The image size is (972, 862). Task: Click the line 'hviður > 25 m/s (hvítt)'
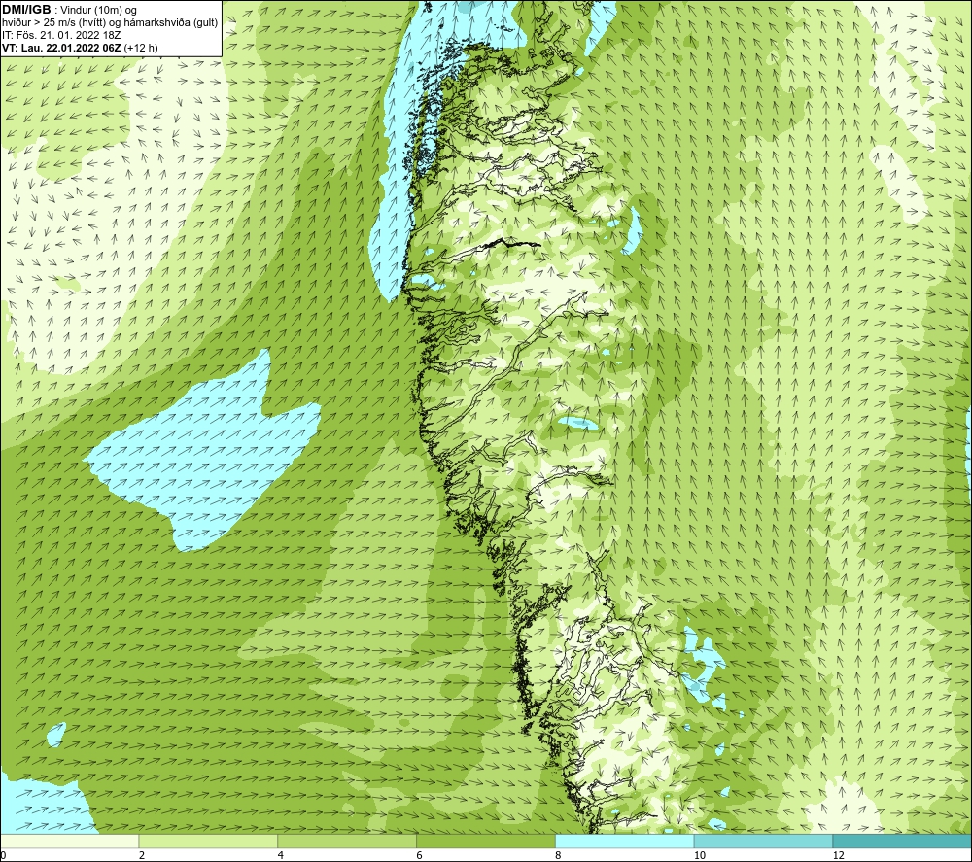(53, 22)
